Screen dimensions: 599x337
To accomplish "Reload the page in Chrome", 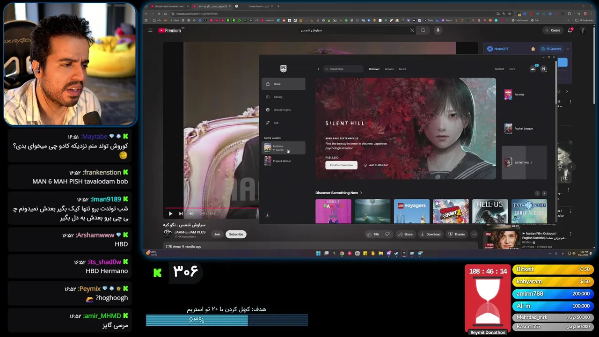I will pos(159,14).
